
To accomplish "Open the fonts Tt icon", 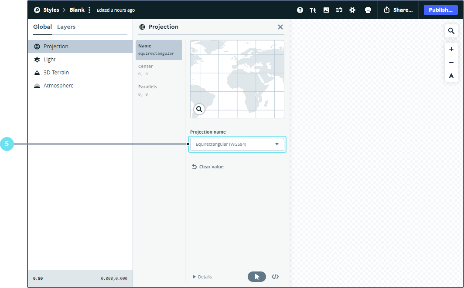I will click(313, 10).
